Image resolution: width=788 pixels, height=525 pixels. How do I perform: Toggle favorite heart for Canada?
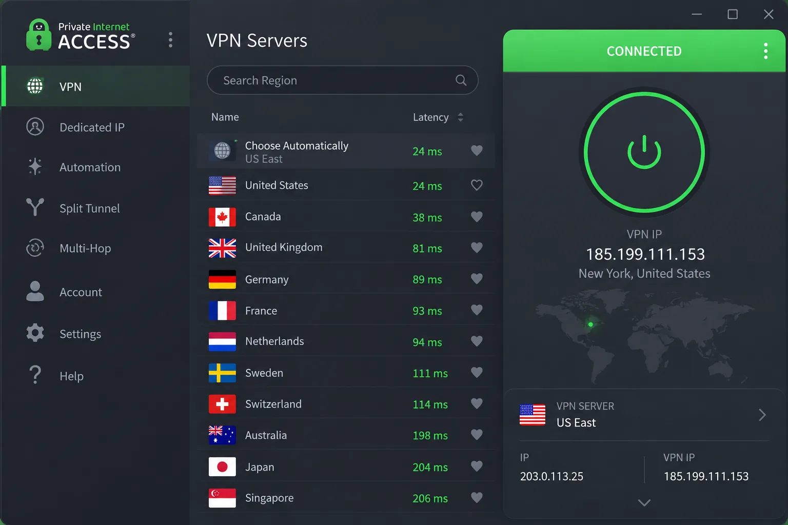477,216
